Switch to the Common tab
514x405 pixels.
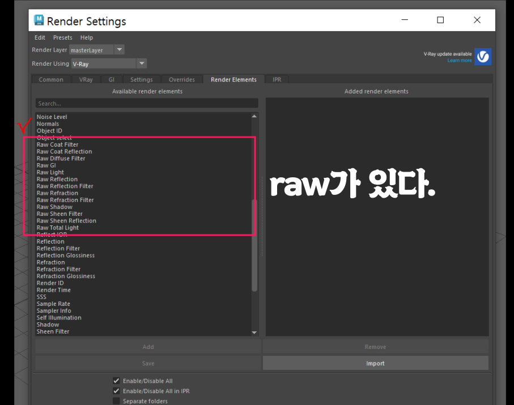(51, 80)
